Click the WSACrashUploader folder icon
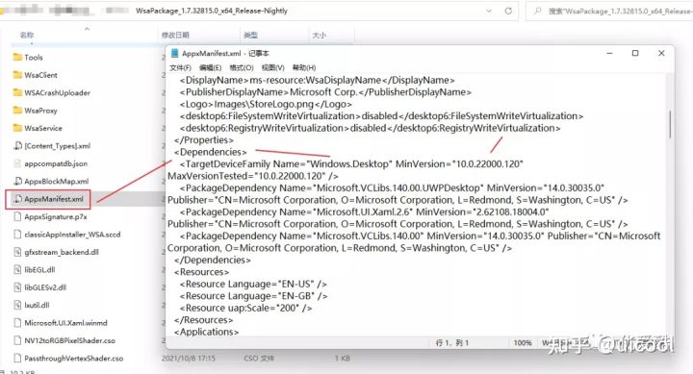693x374 pixels. [17, 92]
